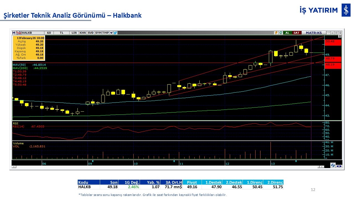Click the orange lightning bolt icon
Viewport: 354px width, 199px height.
276,33
